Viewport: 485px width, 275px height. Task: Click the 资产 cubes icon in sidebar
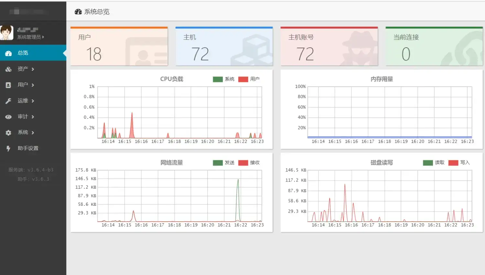pos(8,69)
